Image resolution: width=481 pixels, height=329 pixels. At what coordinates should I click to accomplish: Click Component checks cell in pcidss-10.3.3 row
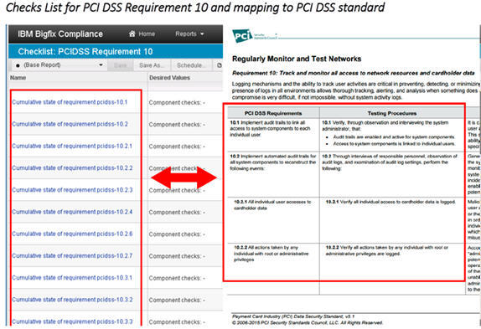(x=177, y=322)
